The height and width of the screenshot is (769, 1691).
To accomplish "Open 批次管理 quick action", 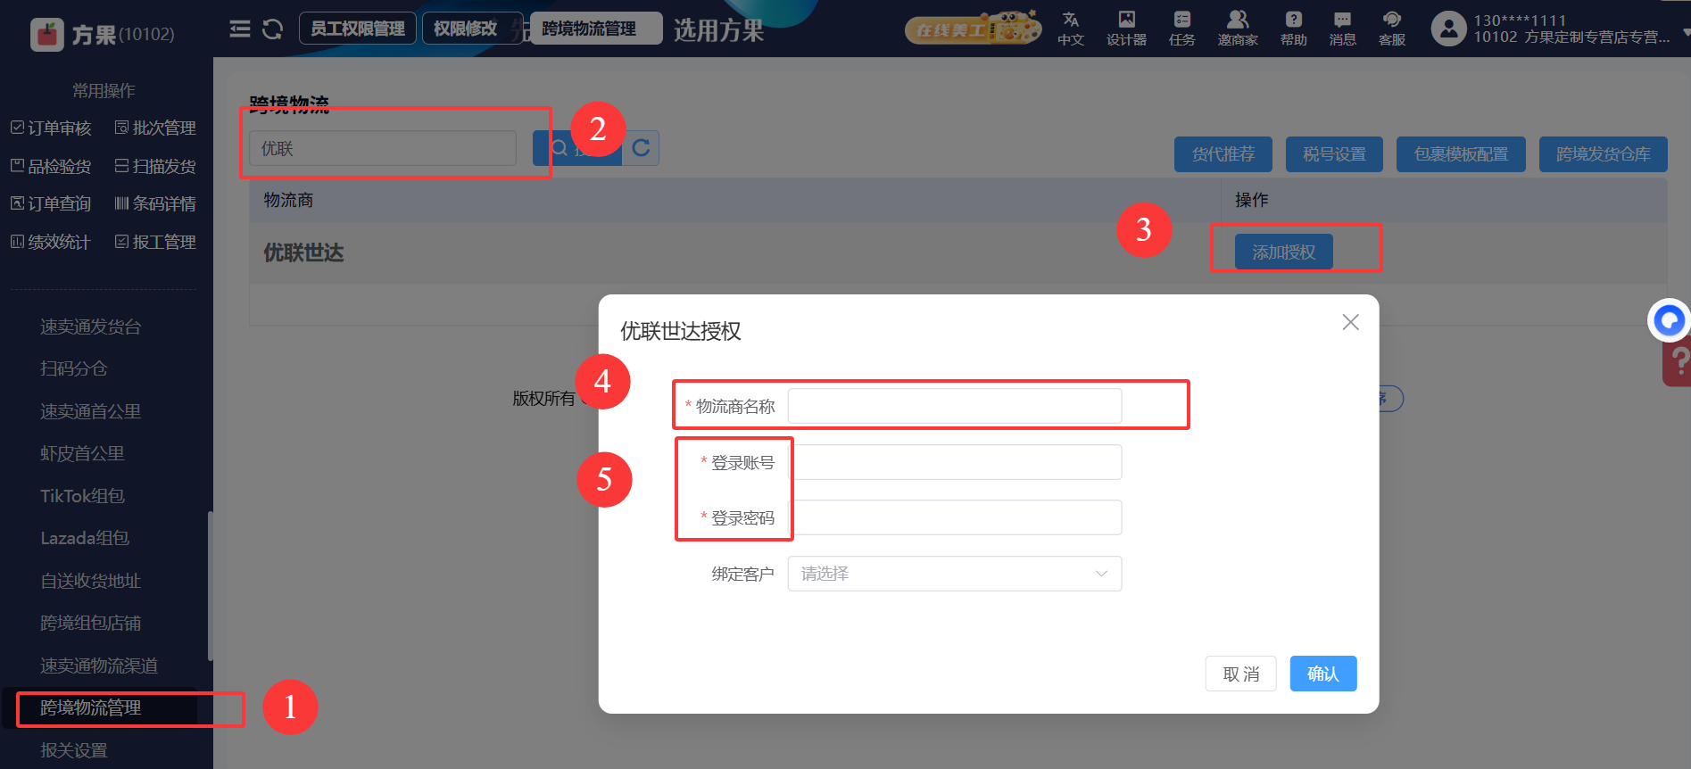I will click(x=155, y=128).
